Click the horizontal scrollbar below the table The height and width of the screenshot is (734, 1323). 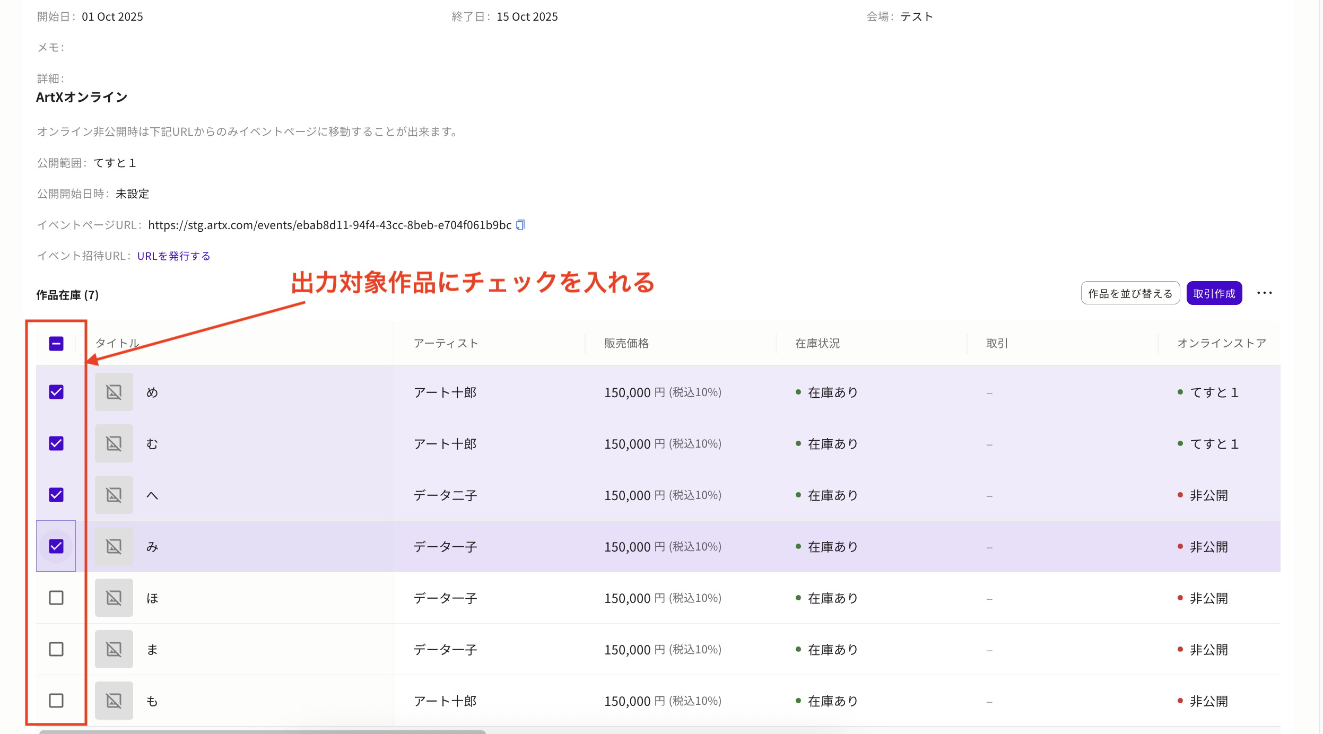(x=262, y=731)
